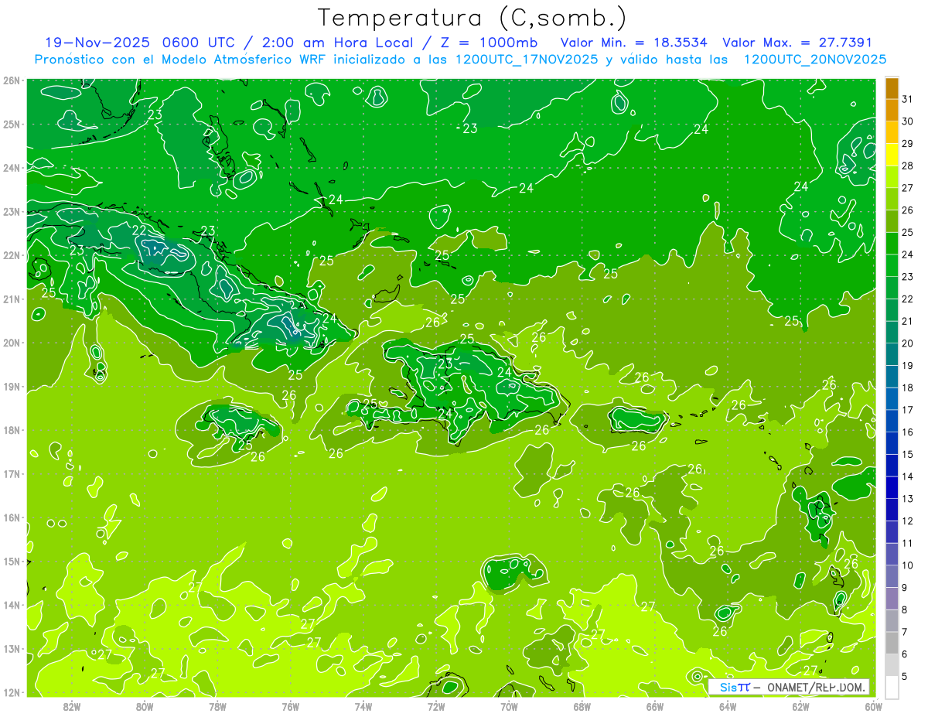This screenshot has width=928, height=717.
Task: Pick the teal legend swatch between 19 and 20
Action: tap(892, 354)
